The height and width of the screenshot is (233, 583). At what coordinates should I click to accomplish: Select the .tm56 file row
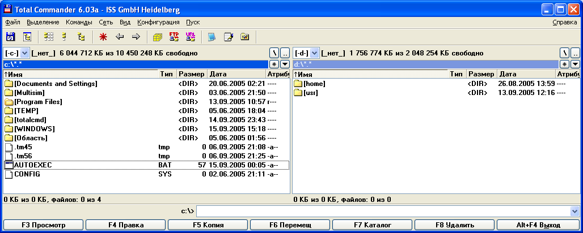point(146,156)
